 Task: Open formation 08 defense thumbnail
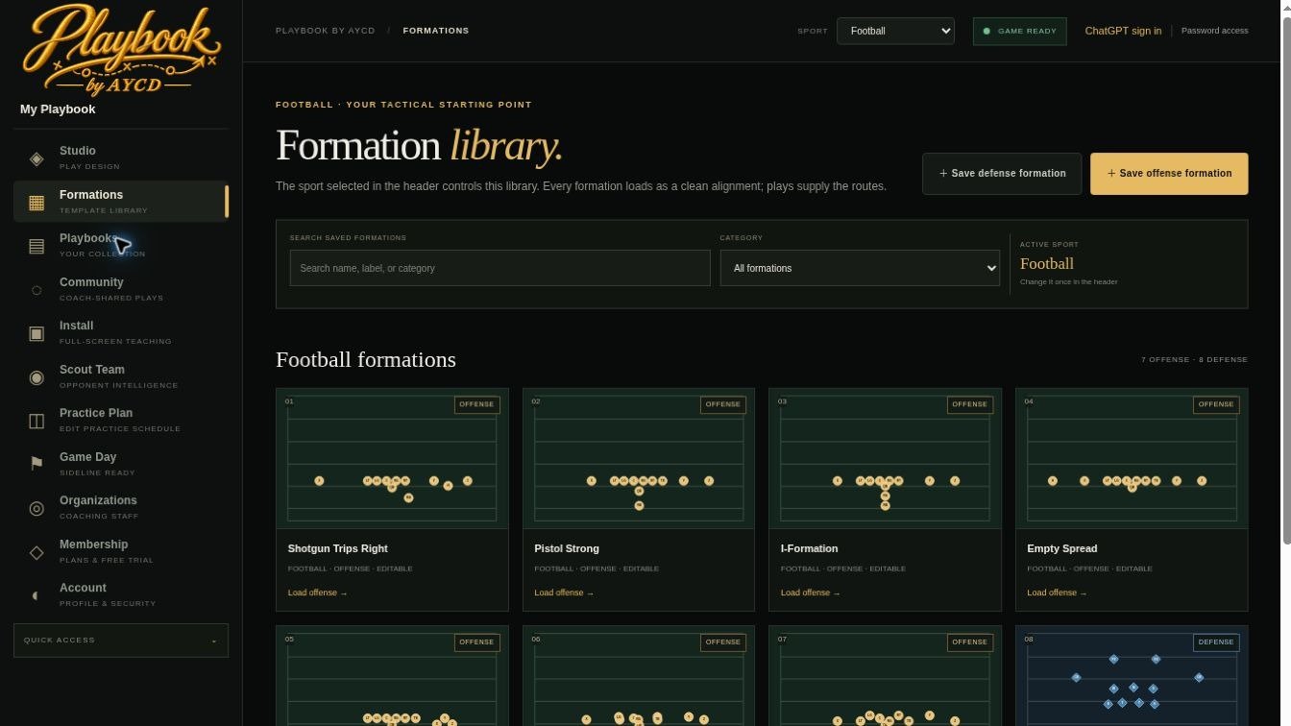coord(1132,676)
